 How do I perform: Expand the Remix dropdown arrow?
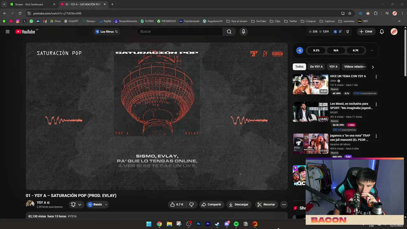(x=106, y=205)
